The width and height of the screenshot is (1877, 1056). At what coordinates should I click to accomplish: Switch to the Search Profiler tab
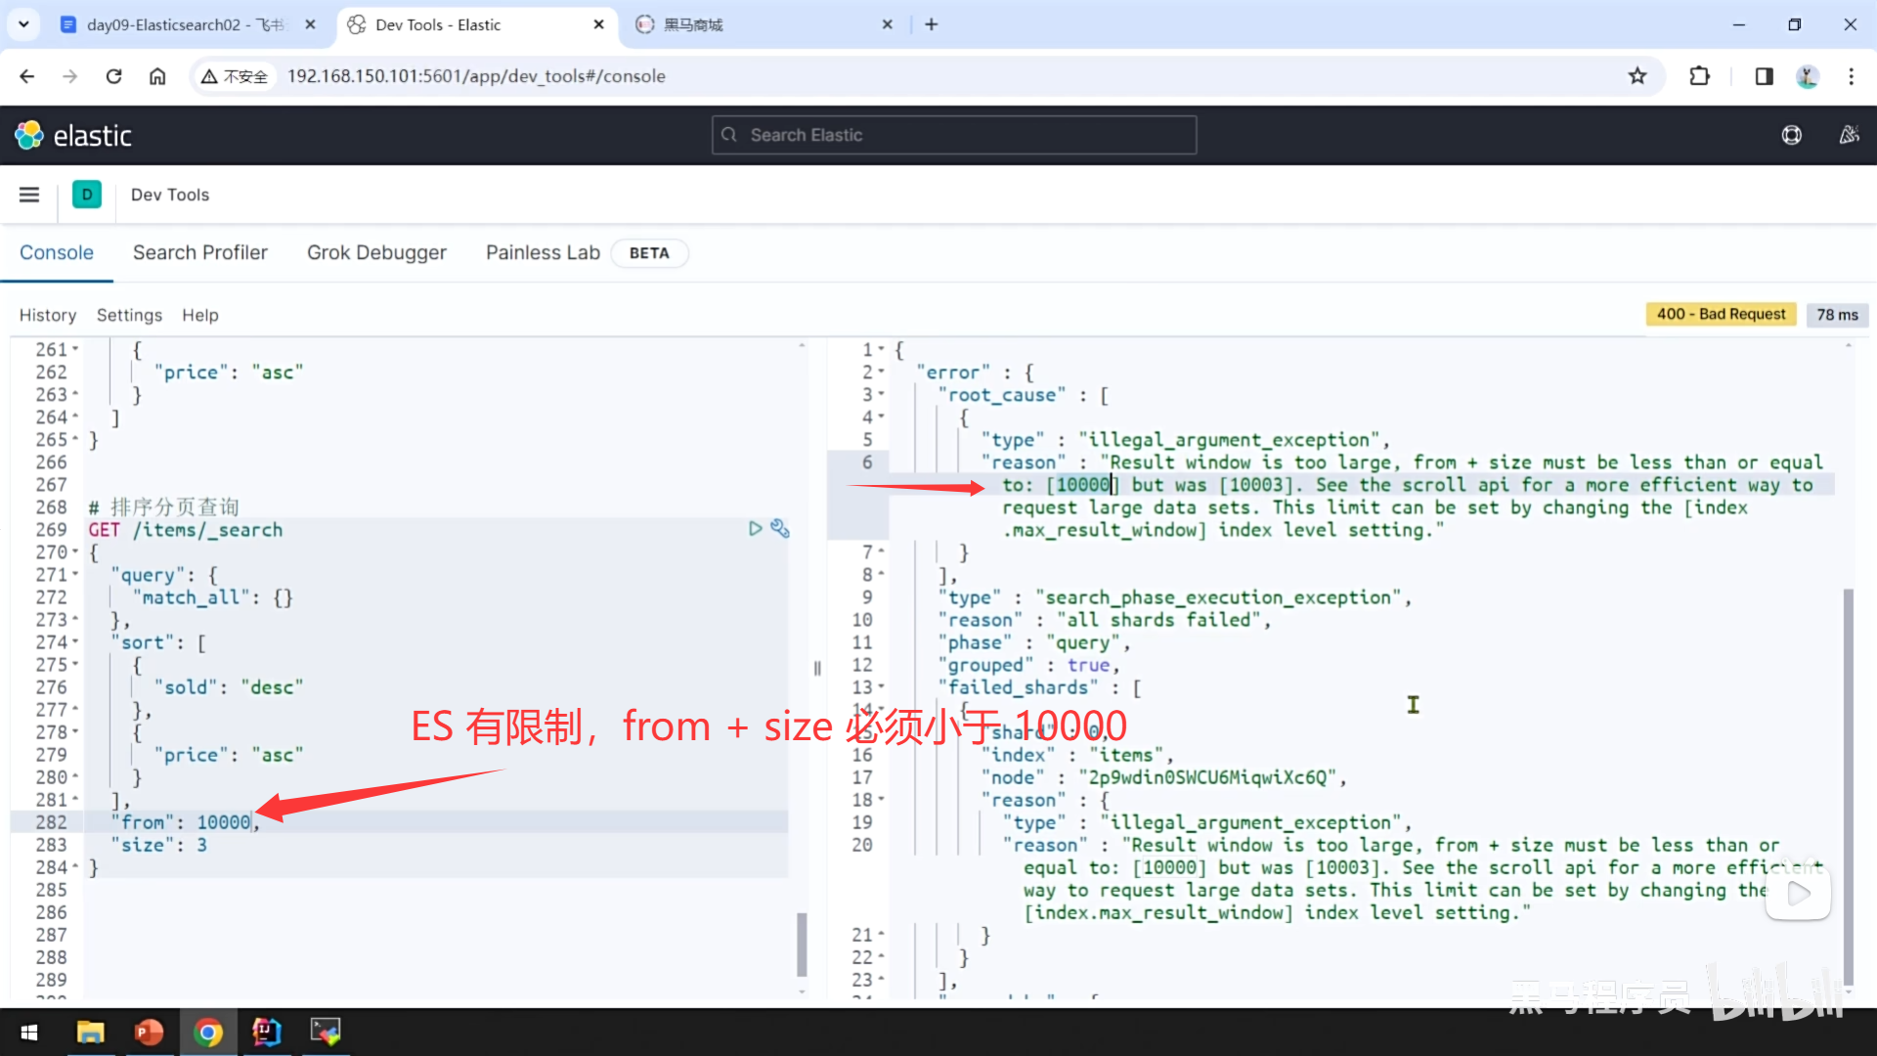click(199, 252)
